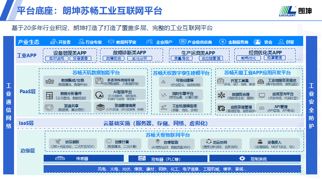Select the 故障预测 button
Screen dimensions: 322x180
[x=113, y=58]
